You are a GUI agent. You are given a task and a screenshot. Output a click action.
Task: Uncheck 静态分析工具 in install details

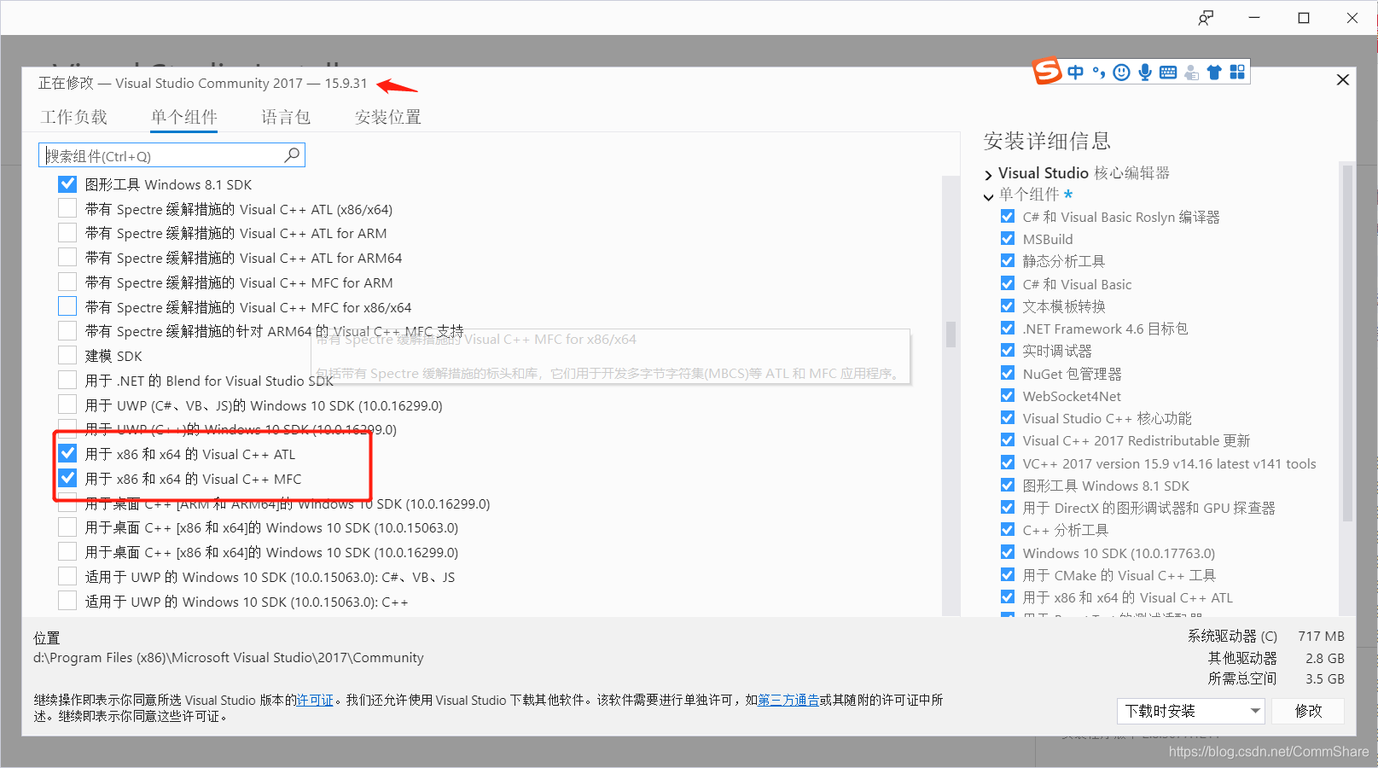1008,260
